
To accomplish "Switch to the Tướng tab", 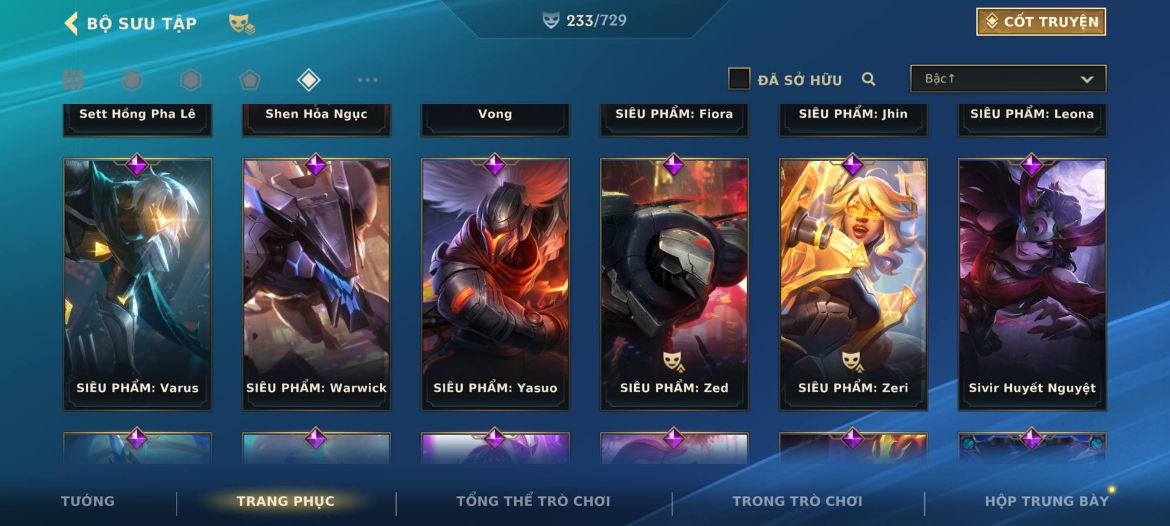I will pos(88,501).
